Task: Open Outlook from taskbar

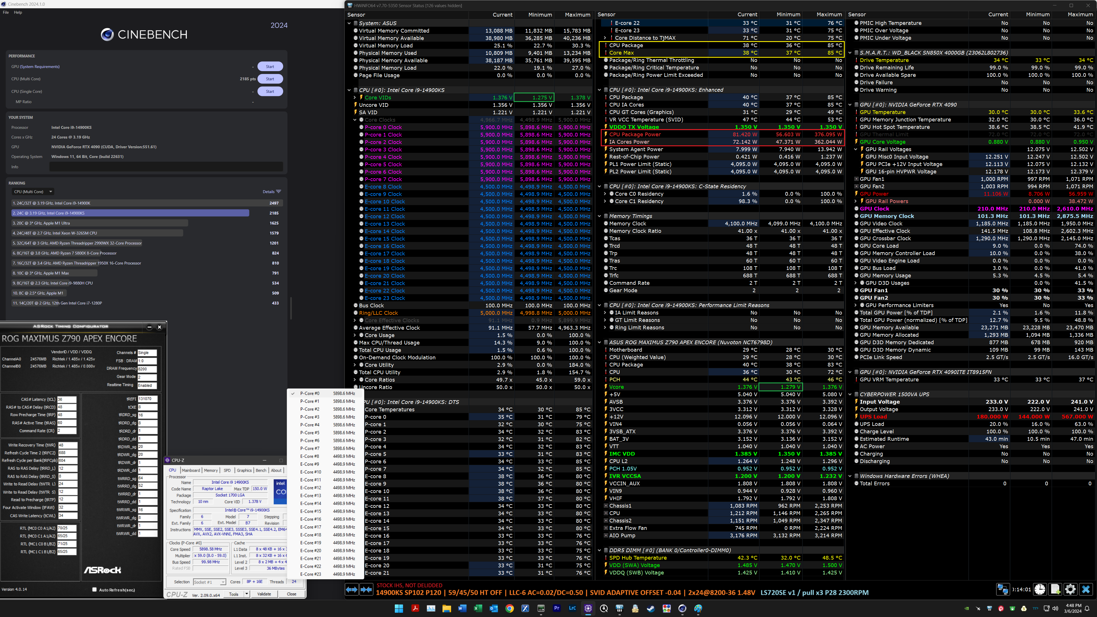Action: point(494,608)
